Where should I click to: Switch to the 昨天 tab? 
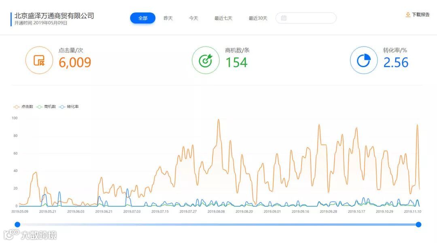[x=168, y=18]
